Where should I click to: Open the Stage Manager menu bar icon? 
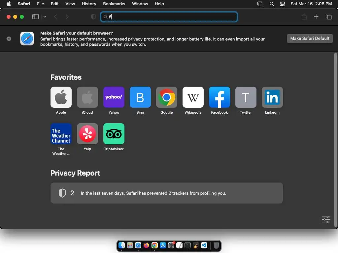click(260, 4)
